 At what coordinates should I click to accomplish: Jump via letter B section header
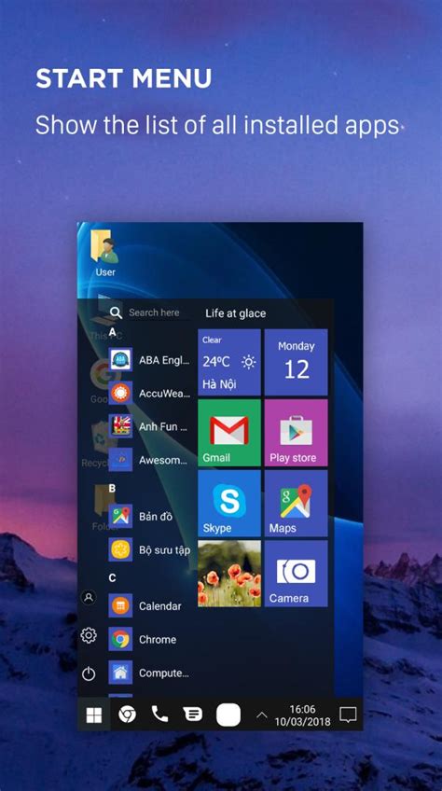(x=112, y=489)
